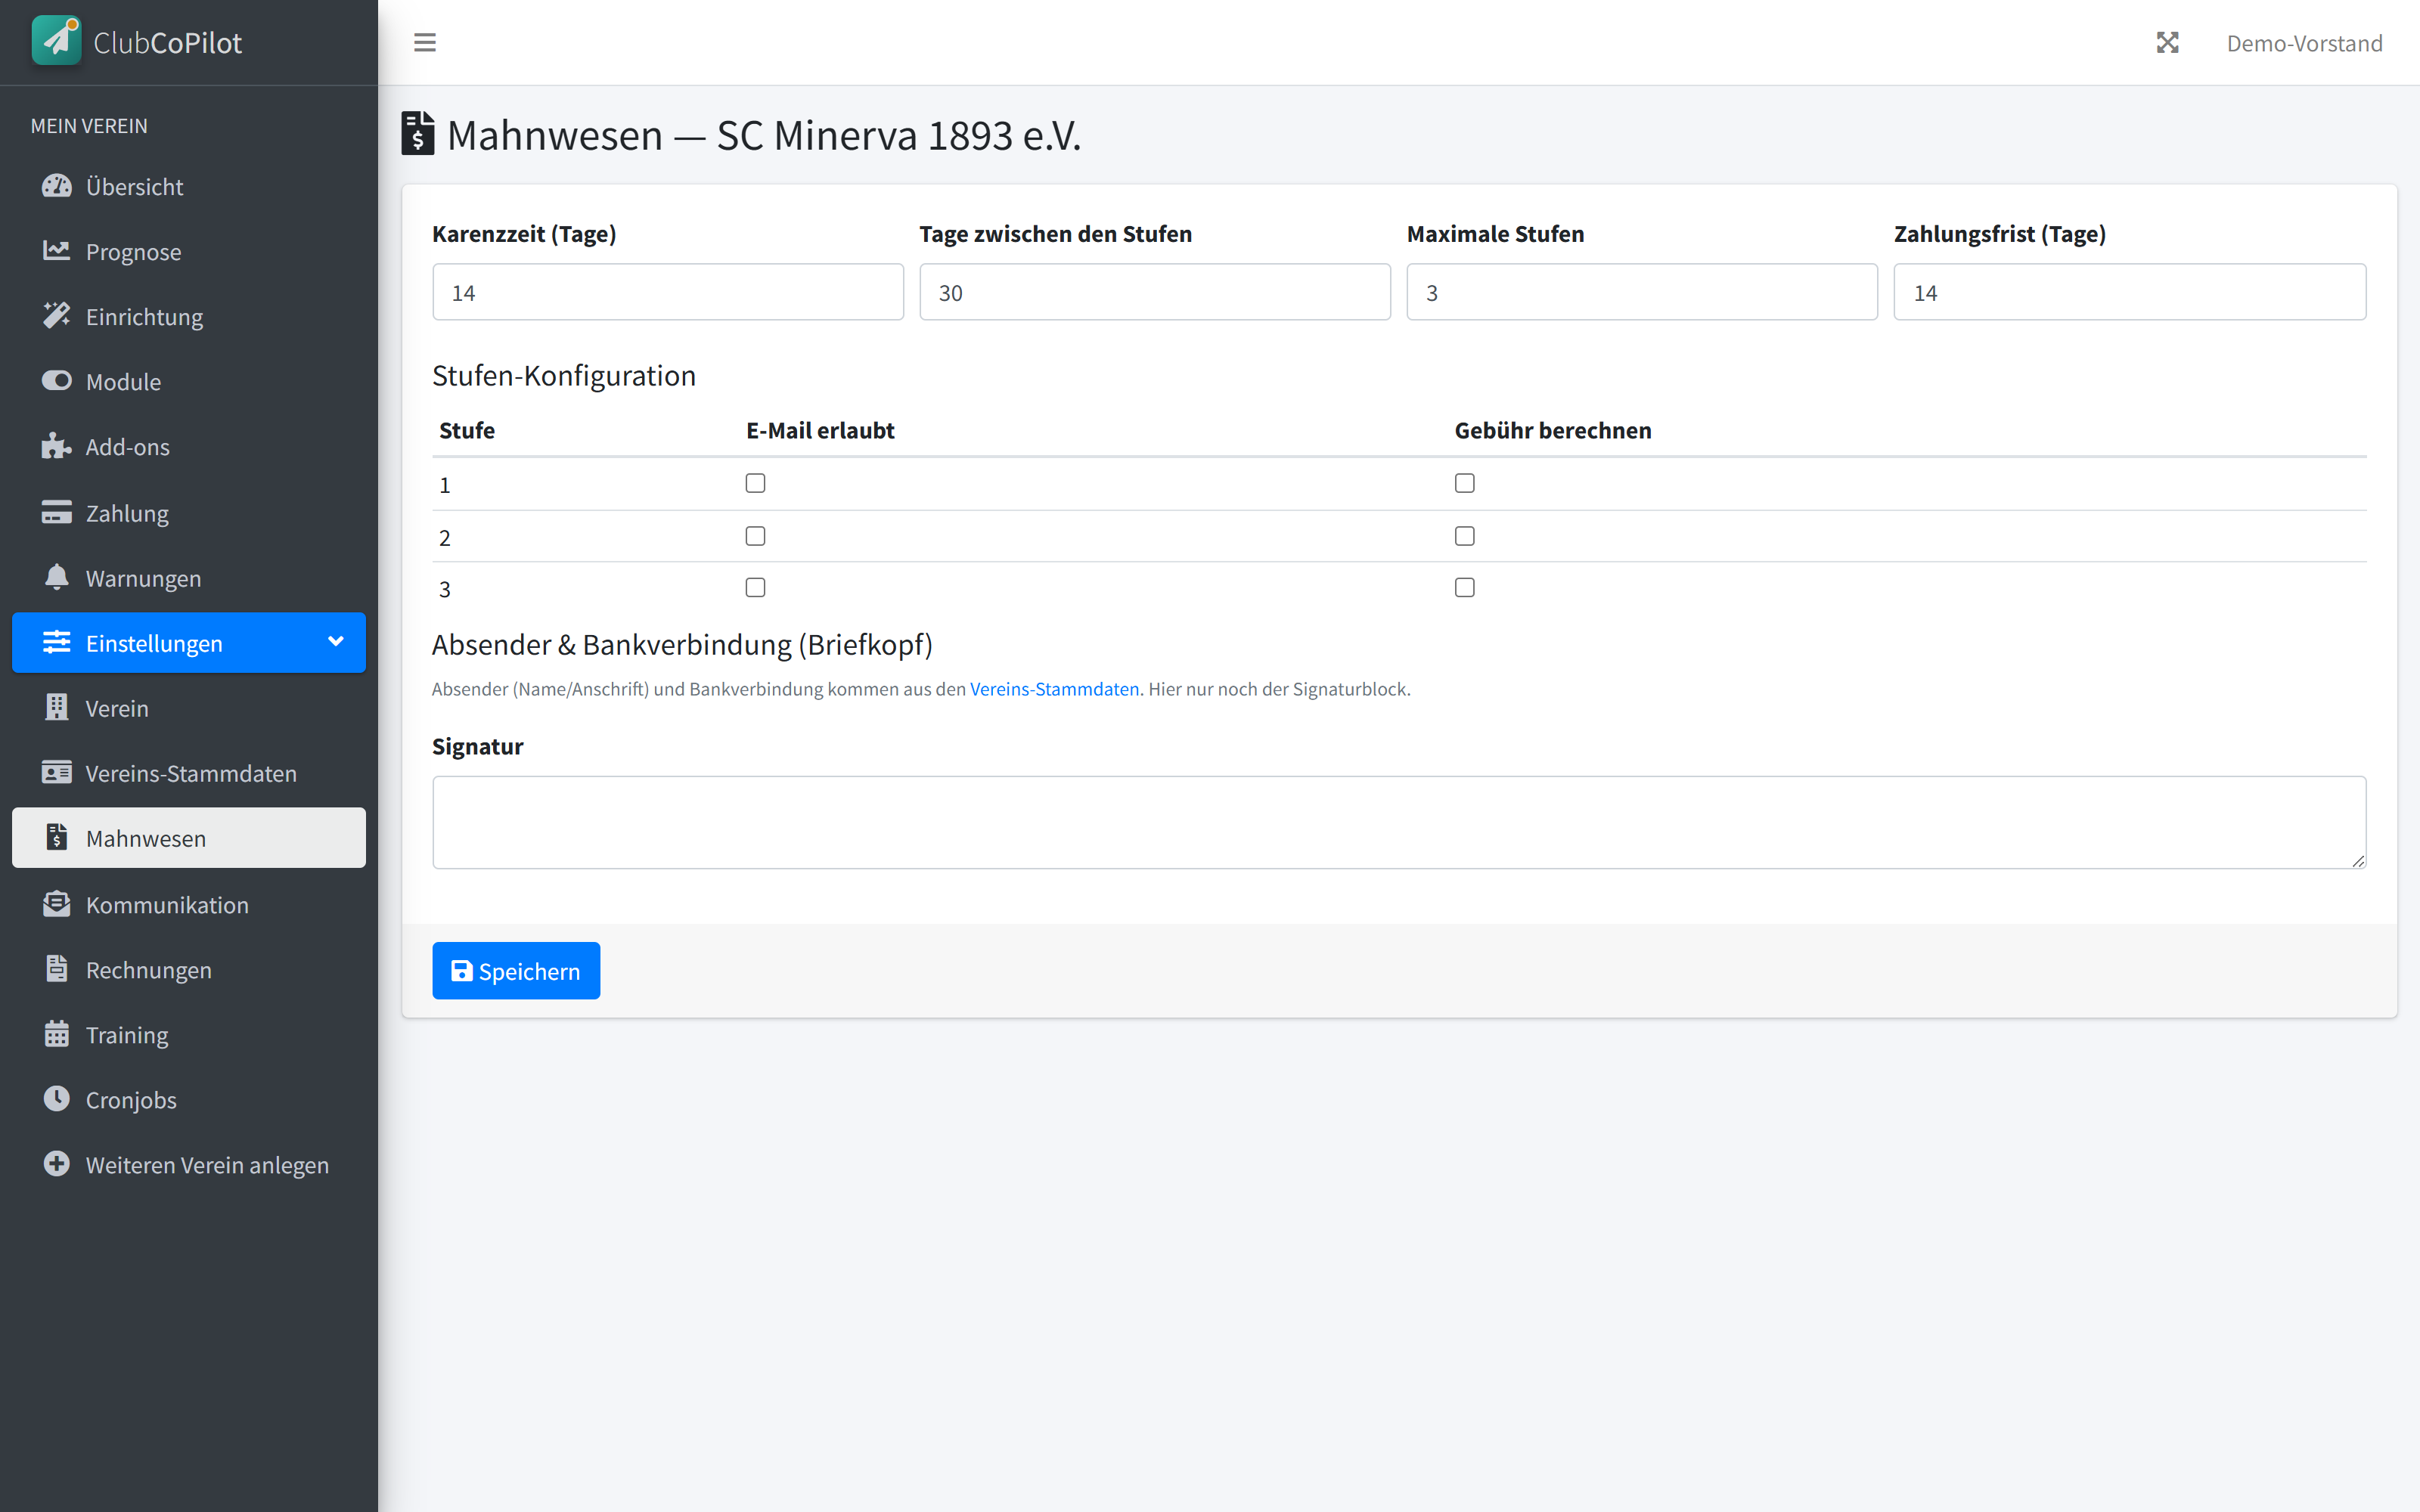Click the Verein building icon
Viewport: 2420px width, 1512px height.
pos(57,707)
